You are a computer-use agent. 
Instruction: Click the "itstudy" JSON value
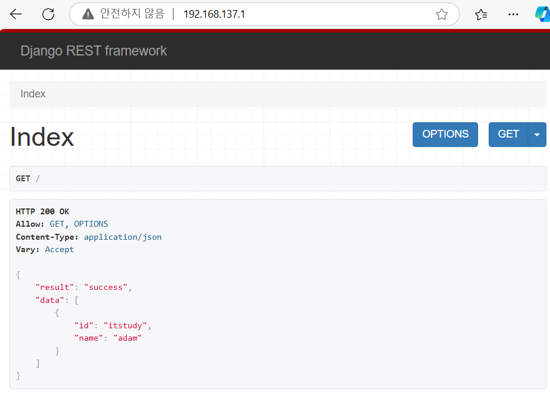125,326
